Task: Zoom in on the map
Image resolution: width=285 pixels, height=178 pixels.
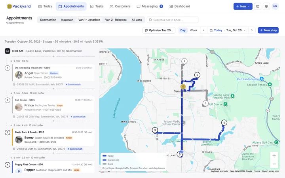Action: point(274,156)
